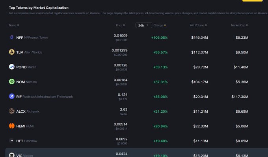
Task: Click the +105.08% change value
Action: coord(160,38)
